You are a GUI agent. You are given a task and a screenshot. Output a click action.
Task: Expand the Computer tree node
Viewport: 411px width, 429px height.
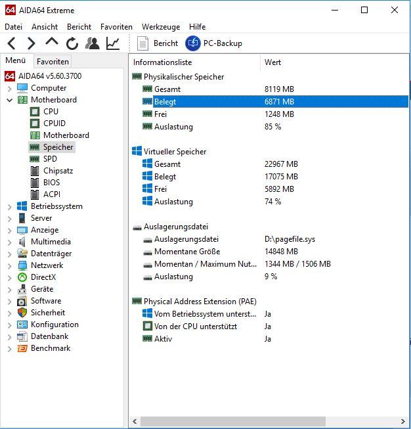pyautogui.click(x=10, y=89)
